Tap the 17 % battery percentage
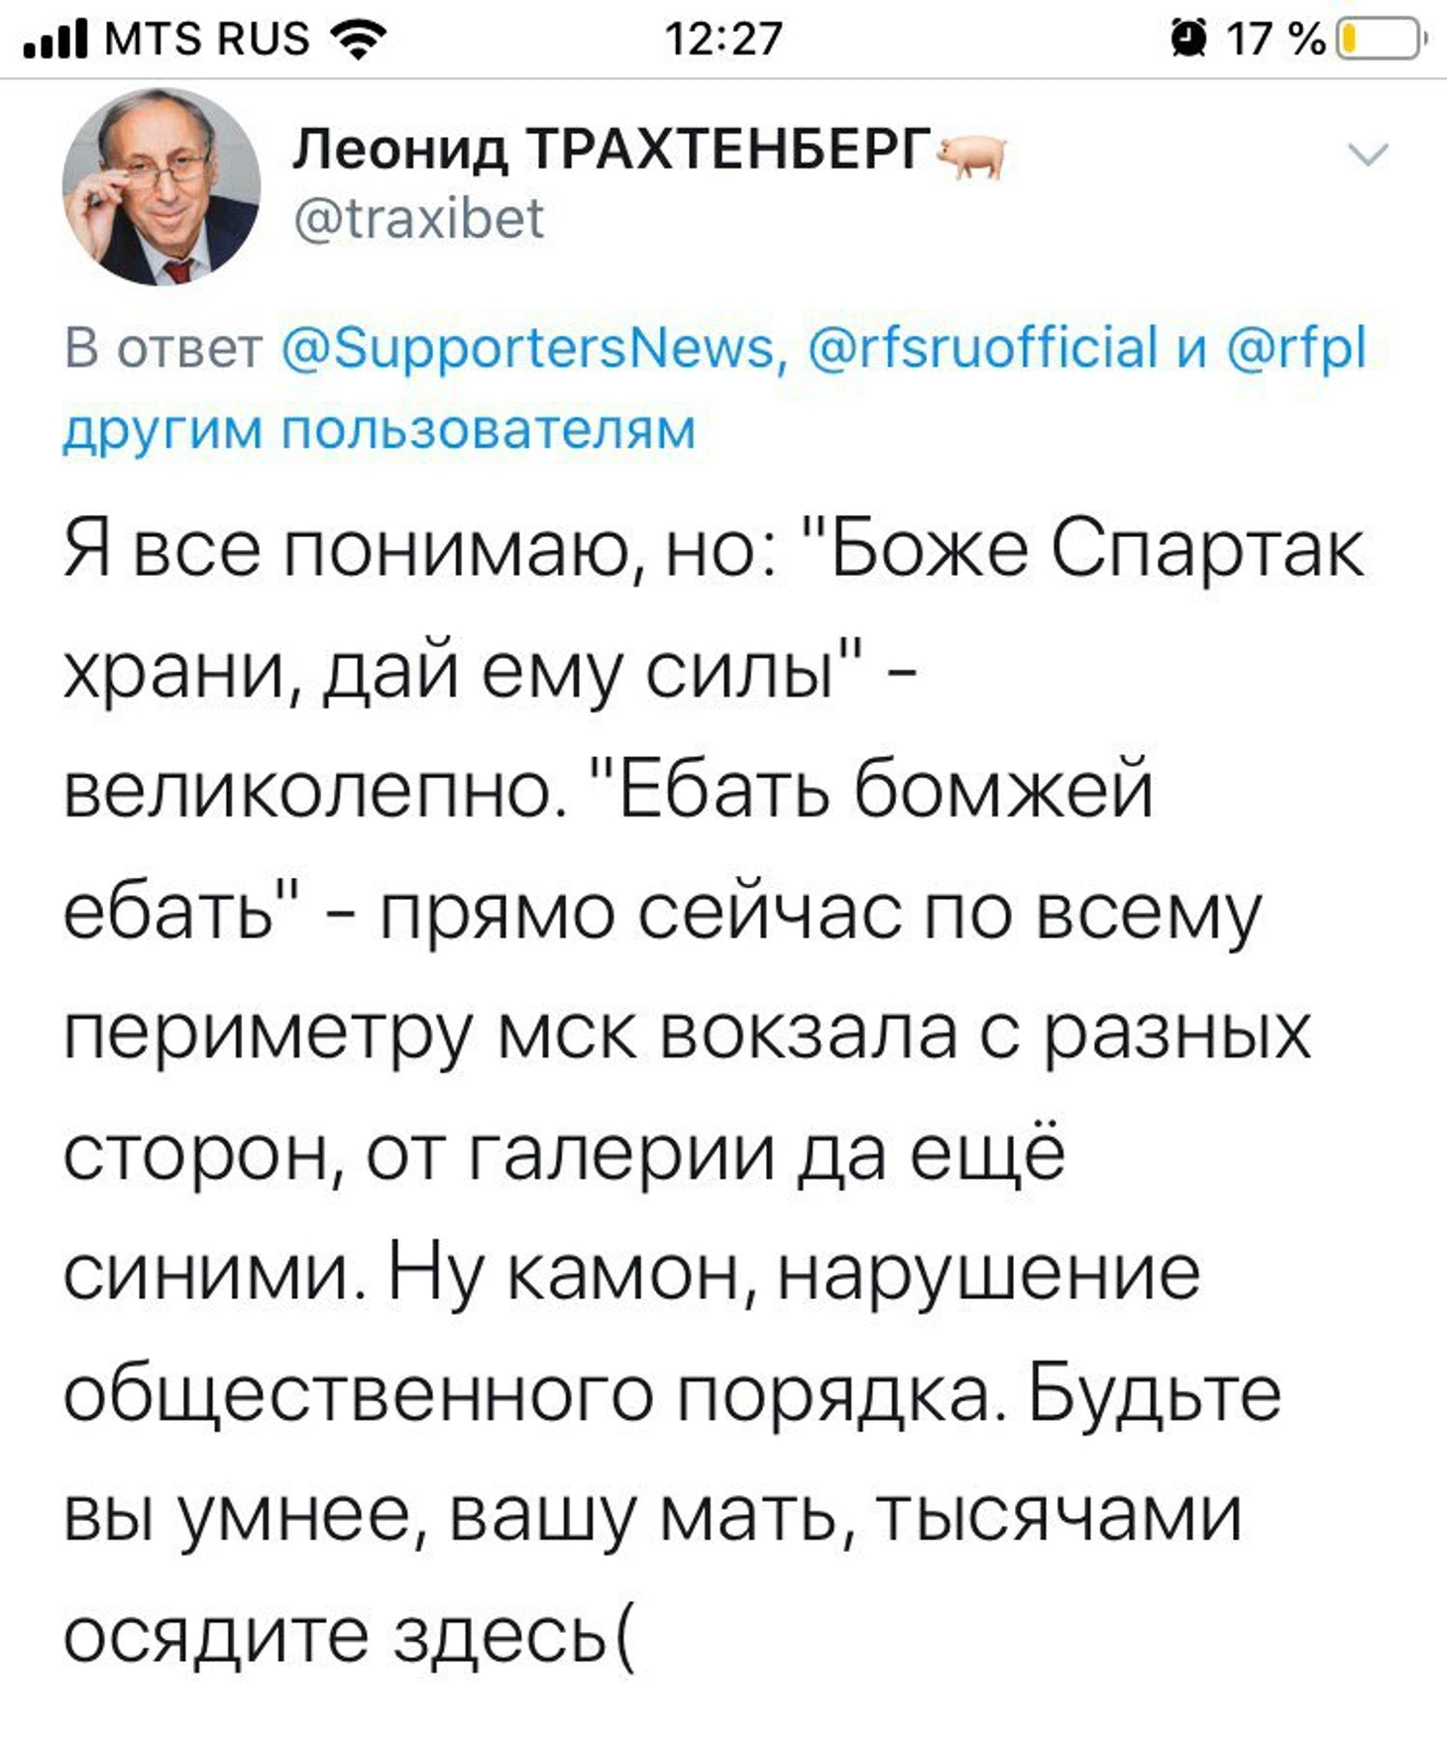Image resolution: width=1447 pixels, height=1752 pixels. [x=1276, y=40]
